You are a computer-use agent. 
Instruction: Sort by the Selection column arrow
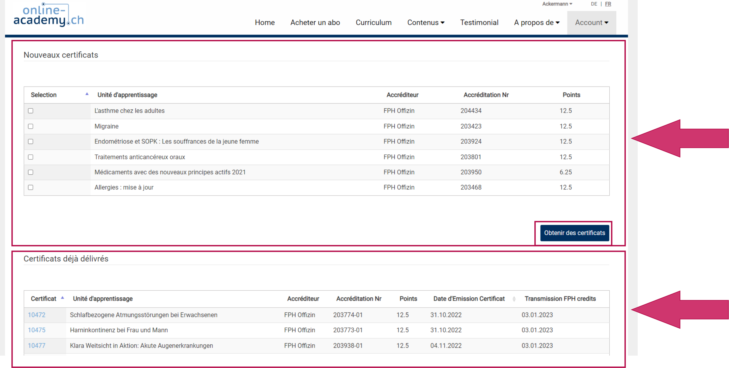pyautogui.click(x=87, y=94)
